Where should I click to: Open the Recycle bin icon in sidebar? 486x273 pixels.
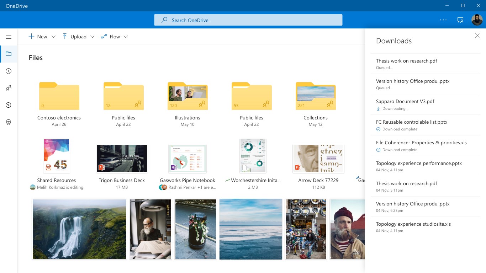click(9, 122)
